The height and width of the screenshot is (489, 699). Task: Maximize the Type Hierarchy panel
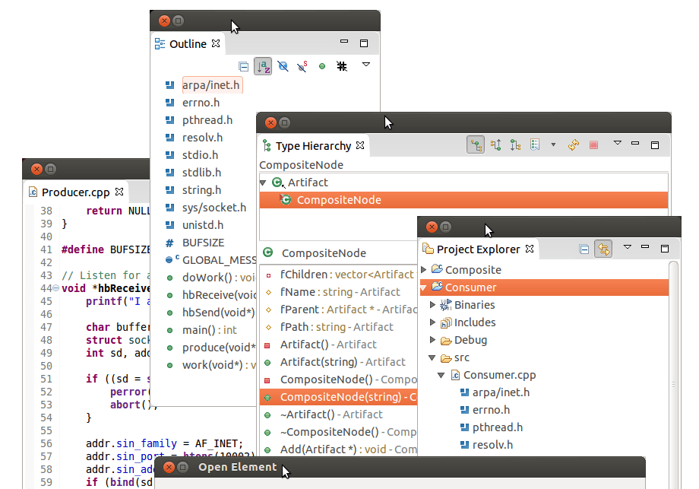655,145
